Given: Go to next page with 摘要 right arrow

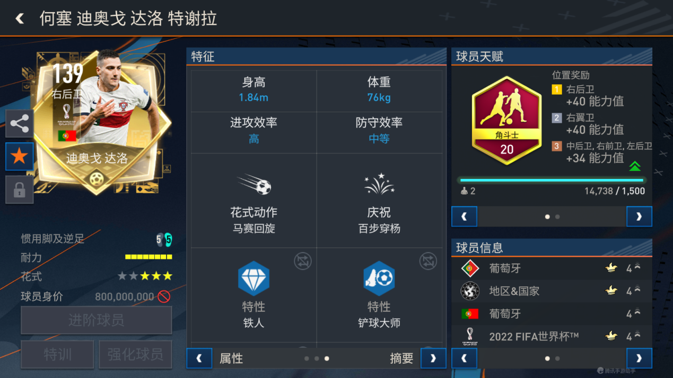Looking at the screenshot, I should click(x=433, y=358).
